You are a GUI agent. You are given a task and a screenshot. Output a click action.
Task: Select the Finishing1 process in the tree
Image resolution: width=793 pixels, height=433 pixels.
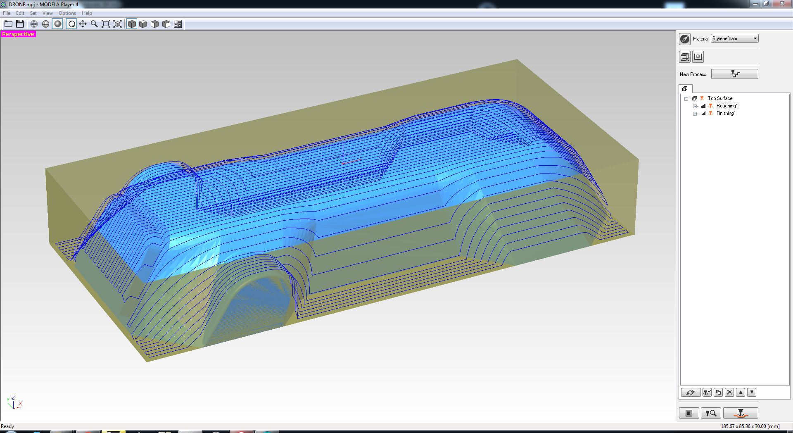[726, 113]
